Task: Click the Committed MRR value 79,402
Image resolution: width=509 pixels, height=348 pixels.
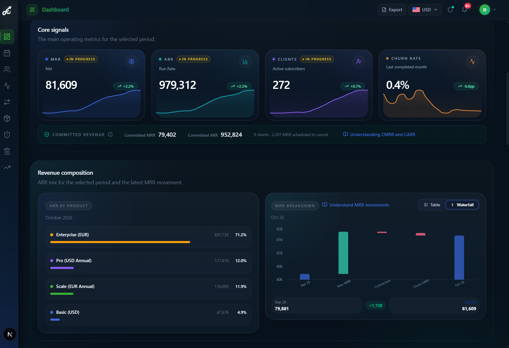Action: click(167, 135)
